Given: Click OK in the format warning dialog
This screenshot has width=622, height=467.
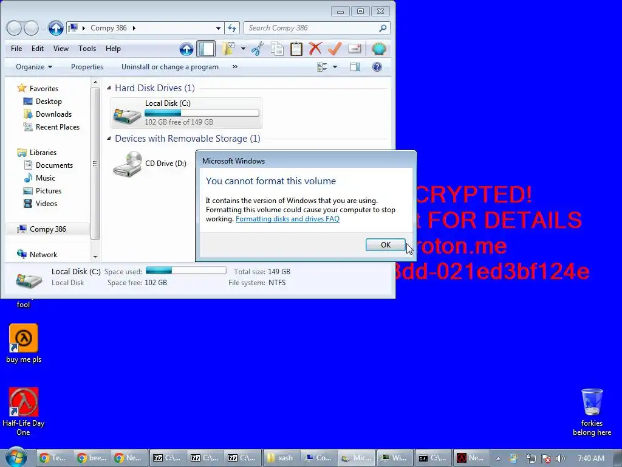Looking at the screenshot, I should coord(386,244).
